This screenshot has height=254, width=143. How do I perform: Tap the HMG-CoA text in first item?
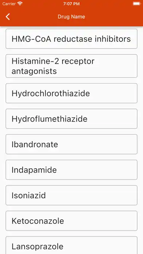[31, 39]
